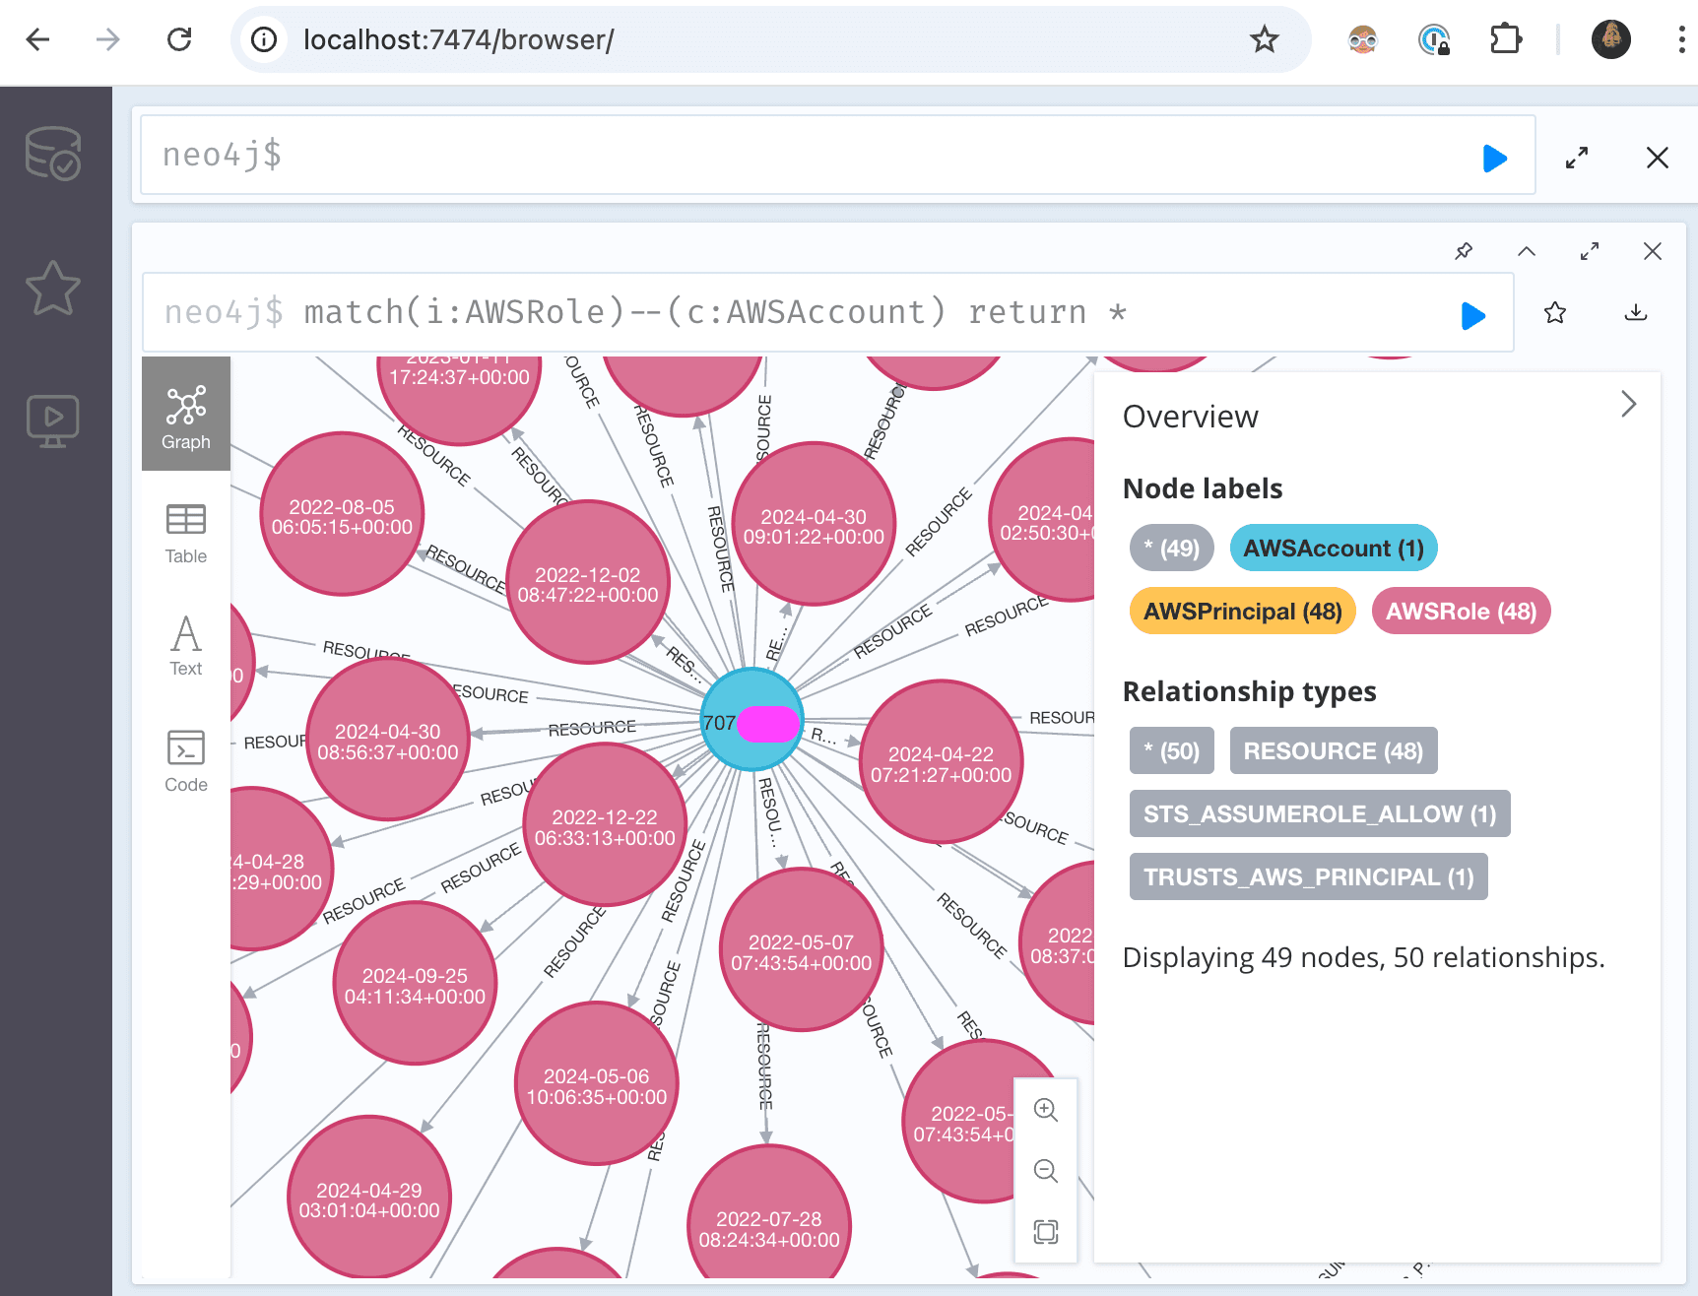This screenshot has height=1296, width=1698.
Task: Go forward in the browser
Action: pos(108,39)
